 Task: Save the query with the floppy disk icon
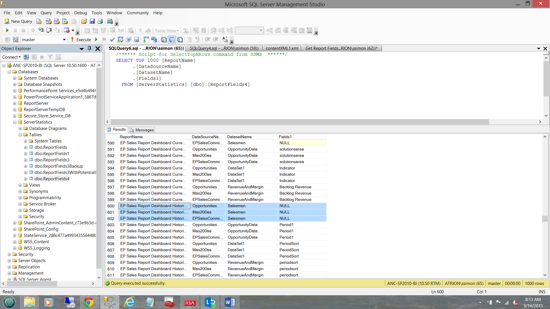[x=92, y=21]
